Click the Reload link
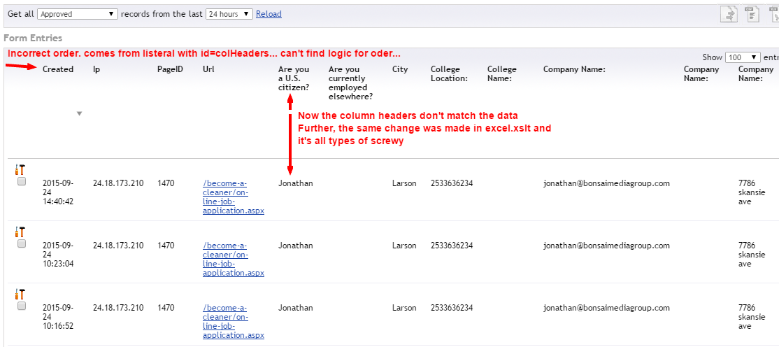Screen dimensions: 779x347 pyautogui.click(x=269, y=15)
